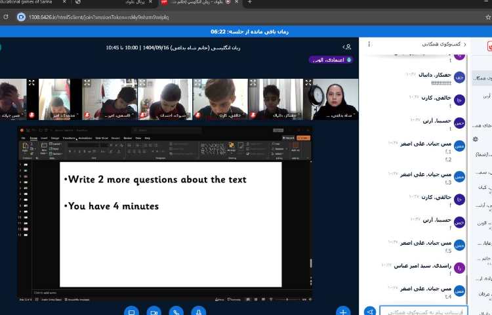Toggle the webcam camera button
This screenshot has width=492, height=315.
pos(154,311)
